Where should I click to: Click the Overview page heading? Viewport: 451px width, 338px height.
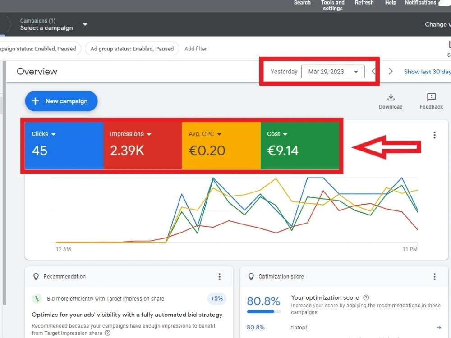coord(37,71)
